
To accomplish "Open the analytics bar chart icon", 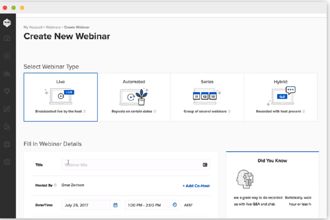I will point(7,74).
